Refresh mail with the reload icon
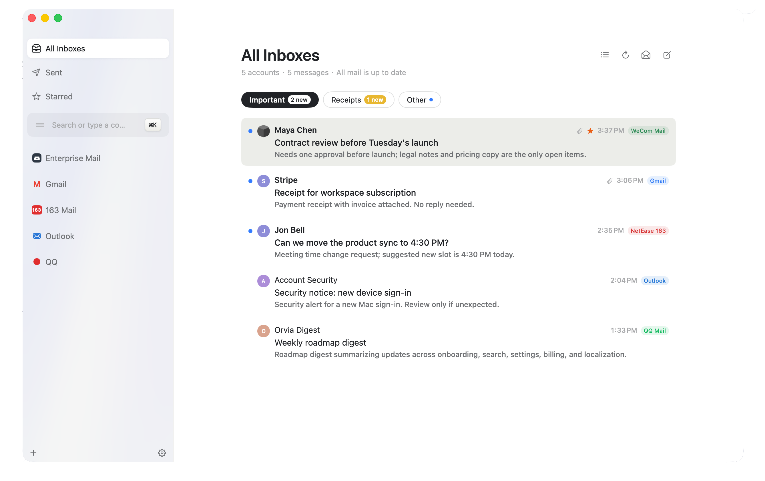The width and height of the screenshot is (765, 481). point(625,55)
